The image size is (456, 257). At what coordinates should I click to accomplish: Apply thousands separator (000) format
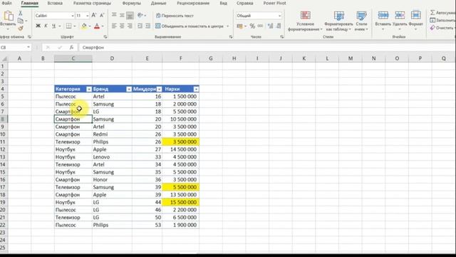pos(260,26)
